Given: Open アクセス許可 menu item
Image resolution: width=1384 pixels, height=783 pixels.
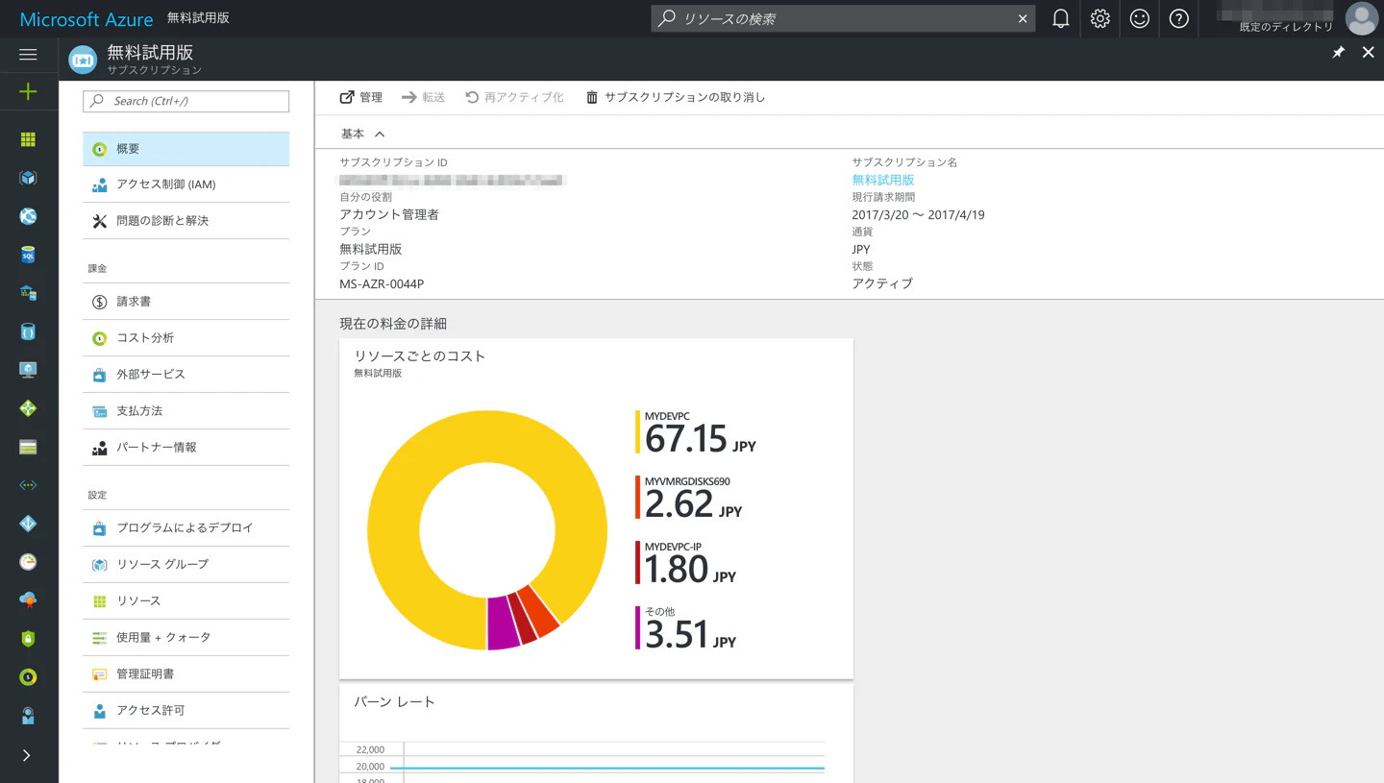Looking at the screenshot, I should point(185,711).
